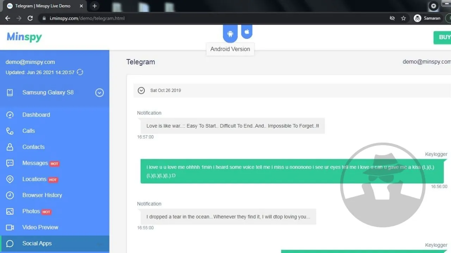Click the browser back arrow
Screen dimensions: 451x253
click(8, 18)
